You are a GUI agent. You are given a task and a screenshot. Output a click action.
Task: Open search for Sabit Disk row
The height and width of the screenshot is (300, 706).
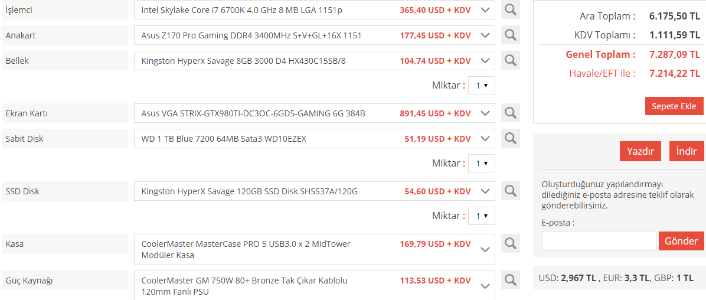coord(510,139)
